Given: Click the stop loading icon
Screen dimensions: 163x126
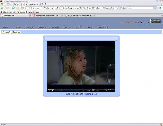Looking at the screenshot, I should (x=18, y=8).
